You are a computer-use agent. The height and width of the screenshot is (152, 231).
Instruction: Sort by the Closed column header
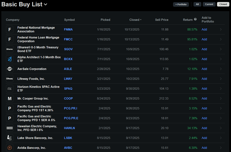(x=135, y=20)
